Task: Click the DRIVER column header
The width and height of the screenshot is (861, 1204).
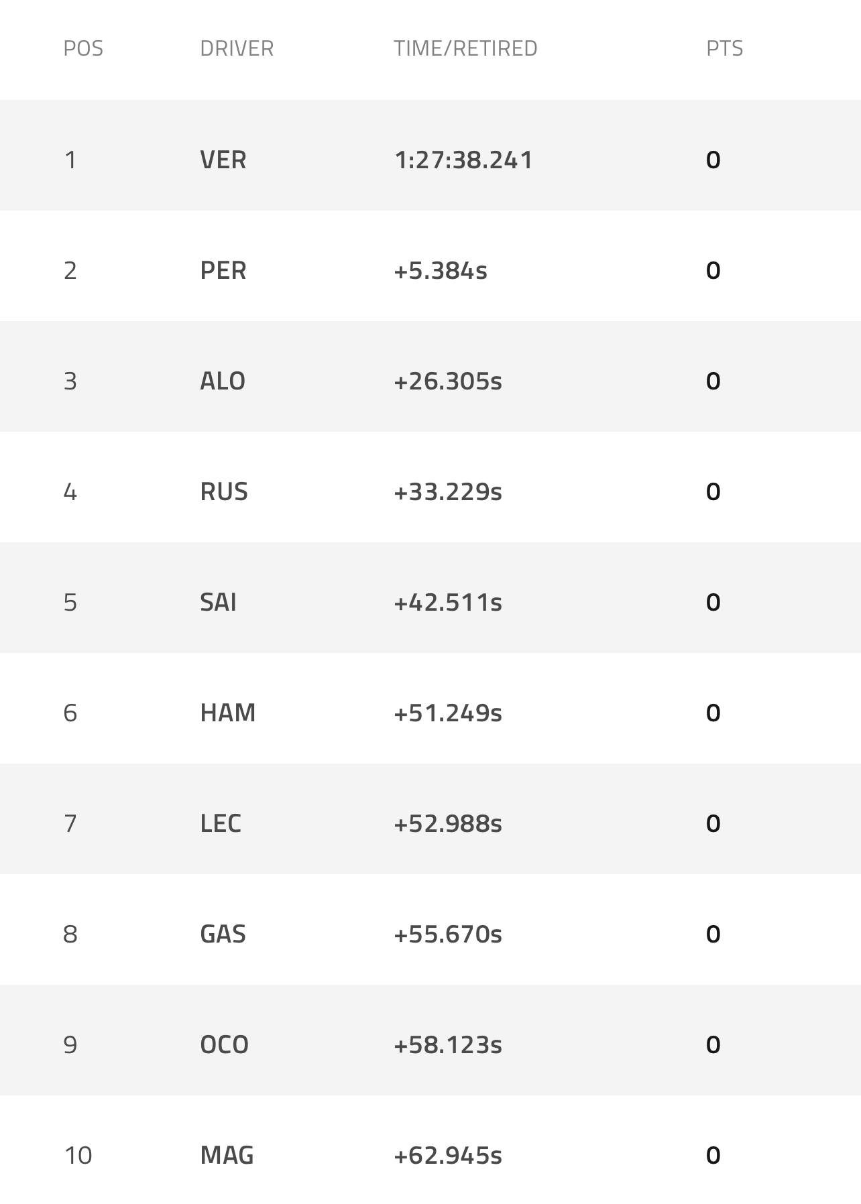Action: (237, 49)
